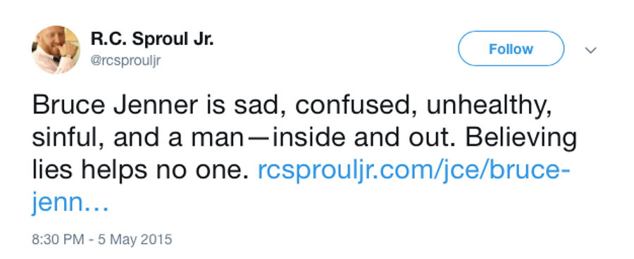Viewport: 634px width, 259px height.
Task: Click "Jr." in the author name
Action: pyautogui.click(x=203, y=39)
